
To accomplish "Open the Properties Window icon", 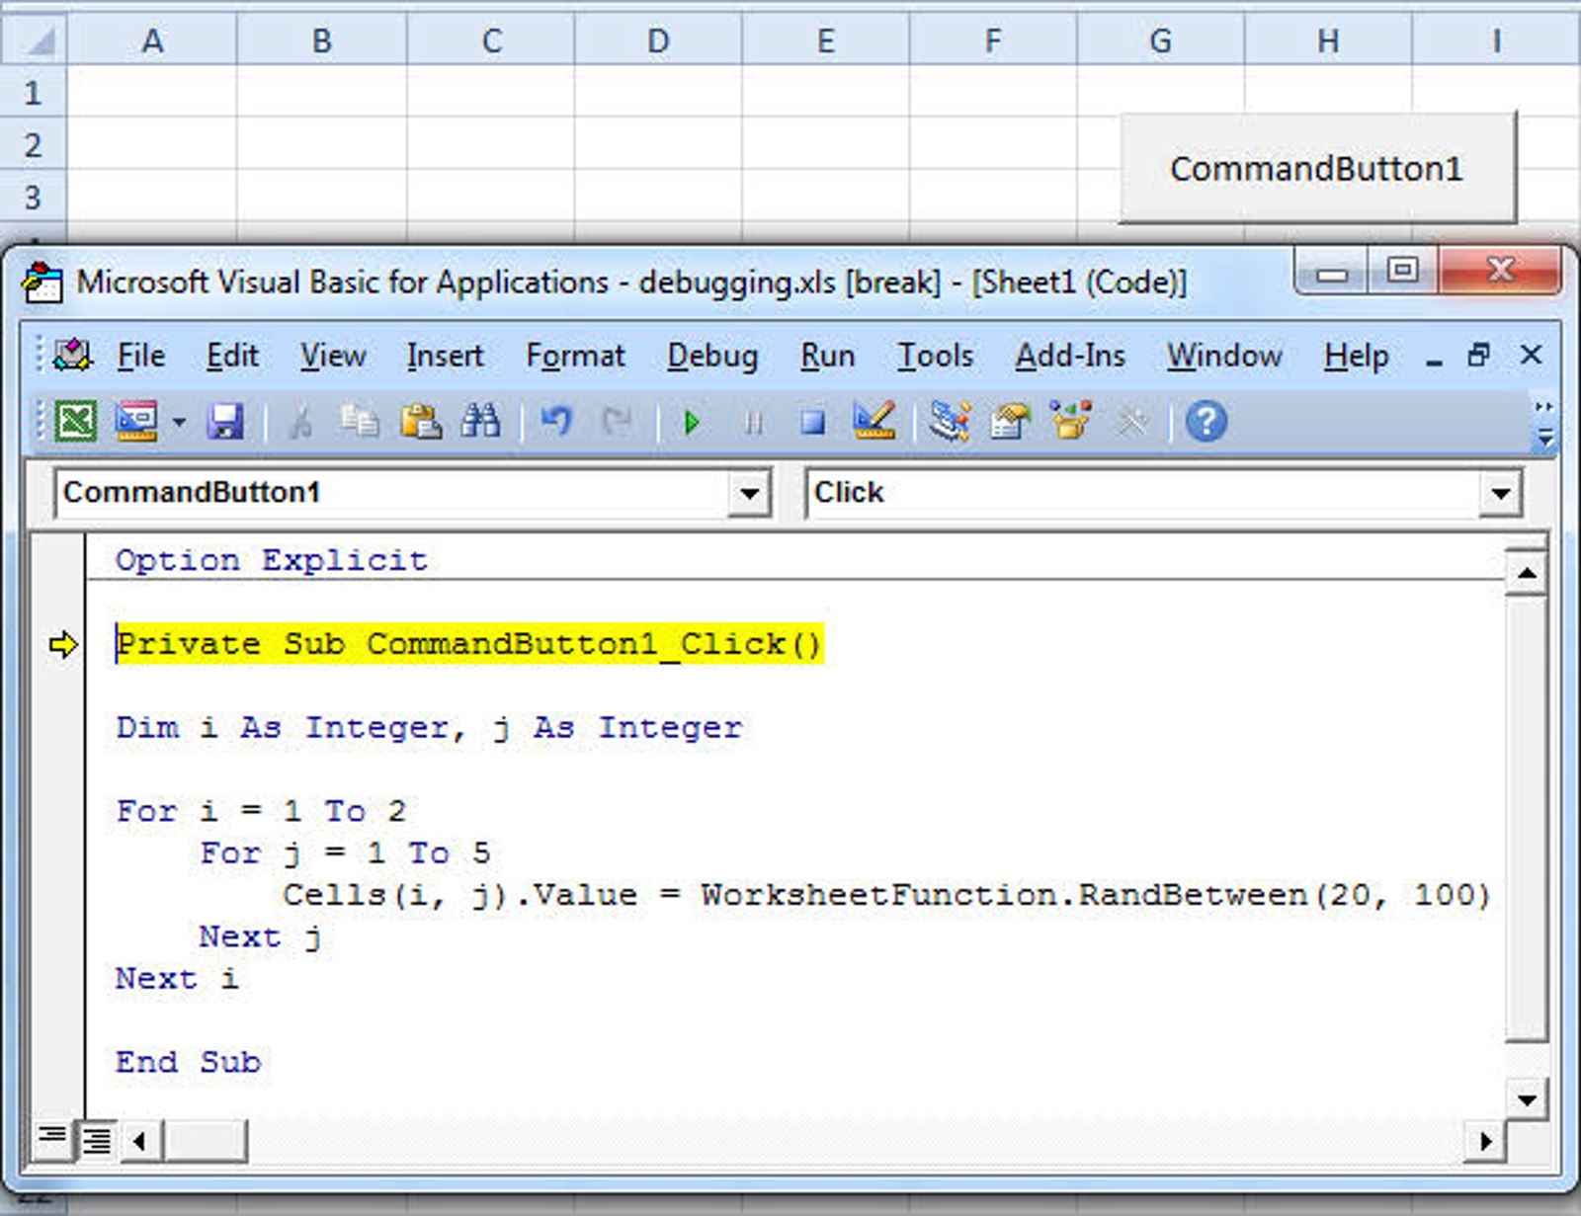I will [x=1010, y=422].
